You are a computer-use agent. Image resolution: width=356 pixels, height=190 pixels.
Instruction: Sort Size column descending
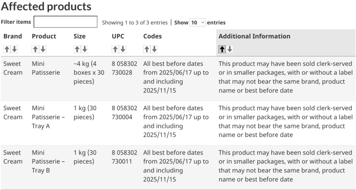tap(84, 49)
